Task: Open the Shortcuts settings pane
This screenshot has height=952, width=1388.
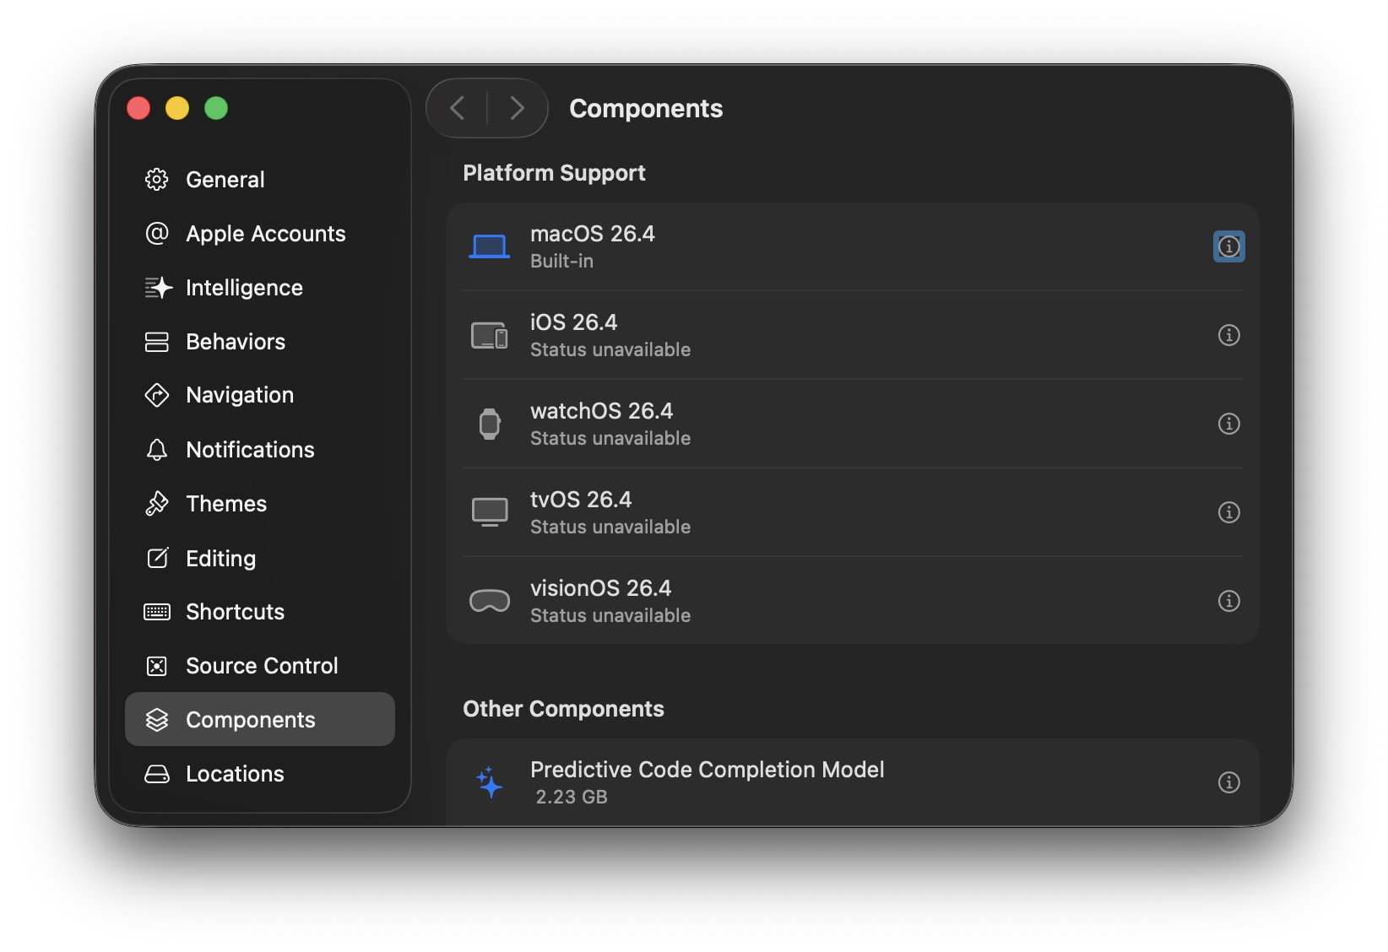Action: coord(260,612)
